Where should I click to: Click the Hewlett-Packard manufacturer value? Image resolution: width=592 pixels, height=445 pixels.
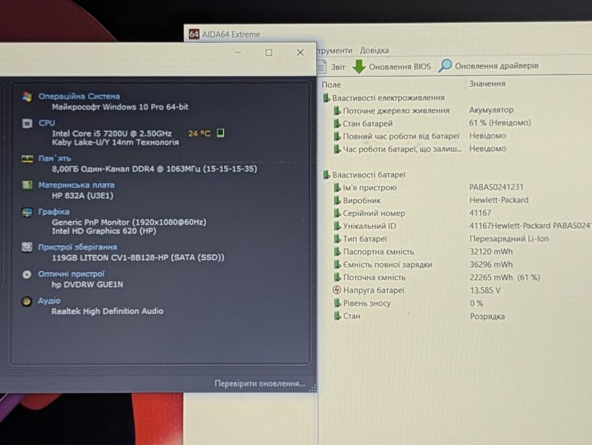pyautogui.click(x=499, y=200)
